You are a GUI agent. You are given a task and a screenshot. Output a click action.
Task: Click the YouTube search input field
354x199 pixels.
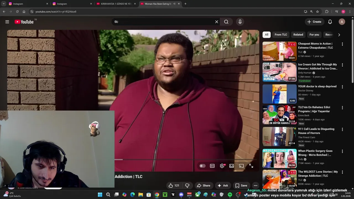[163, 22]
